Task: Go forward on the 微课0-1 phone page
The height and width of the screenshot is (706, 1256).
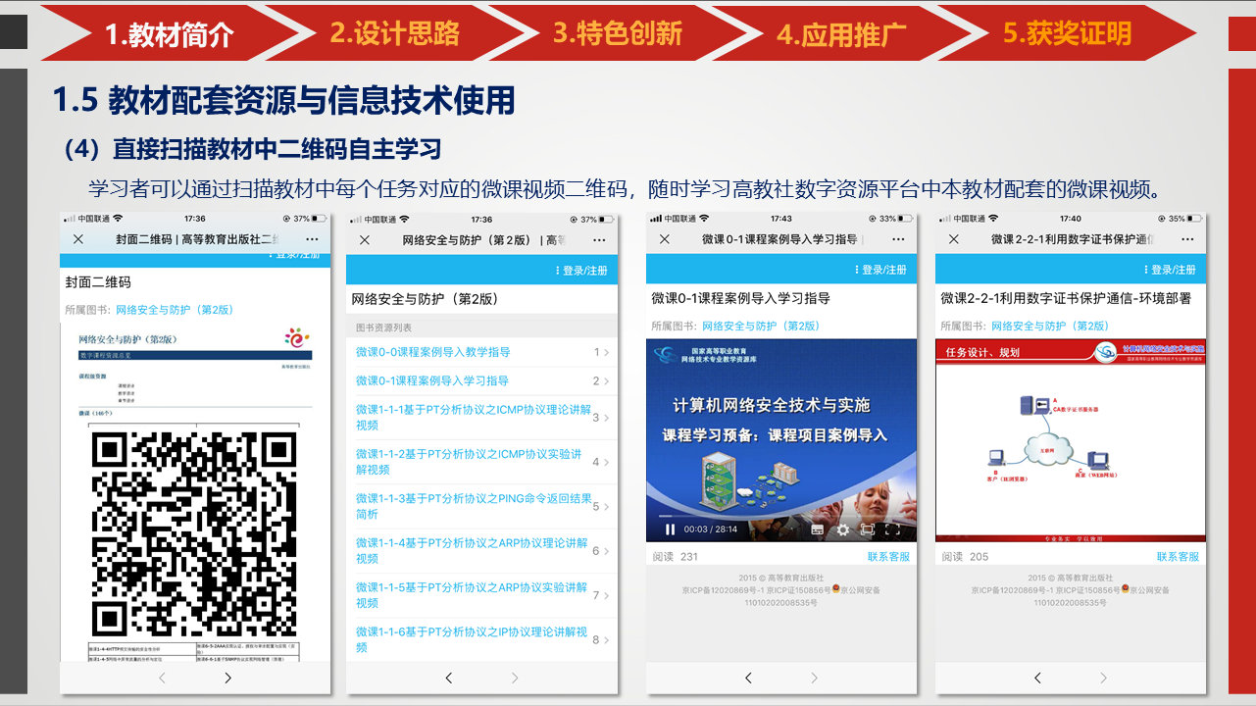Action: 814,678
